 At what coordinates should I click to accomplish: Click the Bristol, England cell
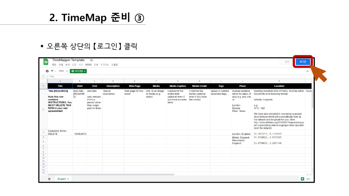click(x=243, y=138)
